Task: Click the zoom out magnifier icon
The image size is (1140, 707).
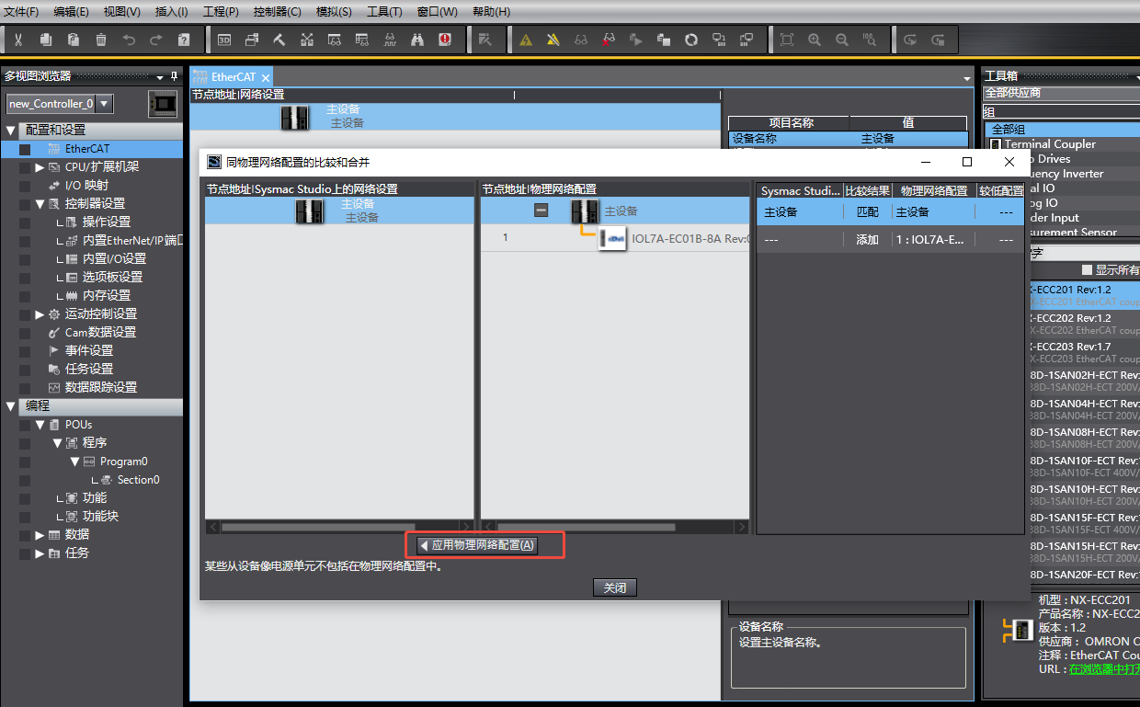Action: pyautogui.click(x=841, y=40)
